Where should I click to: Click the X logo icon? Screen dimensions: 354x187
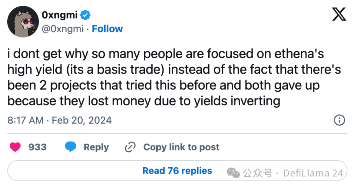339,15
